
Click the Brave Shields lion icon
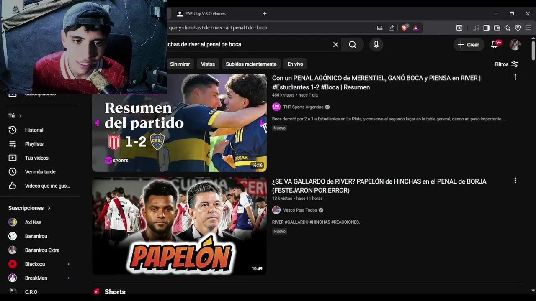pos(405,28)
